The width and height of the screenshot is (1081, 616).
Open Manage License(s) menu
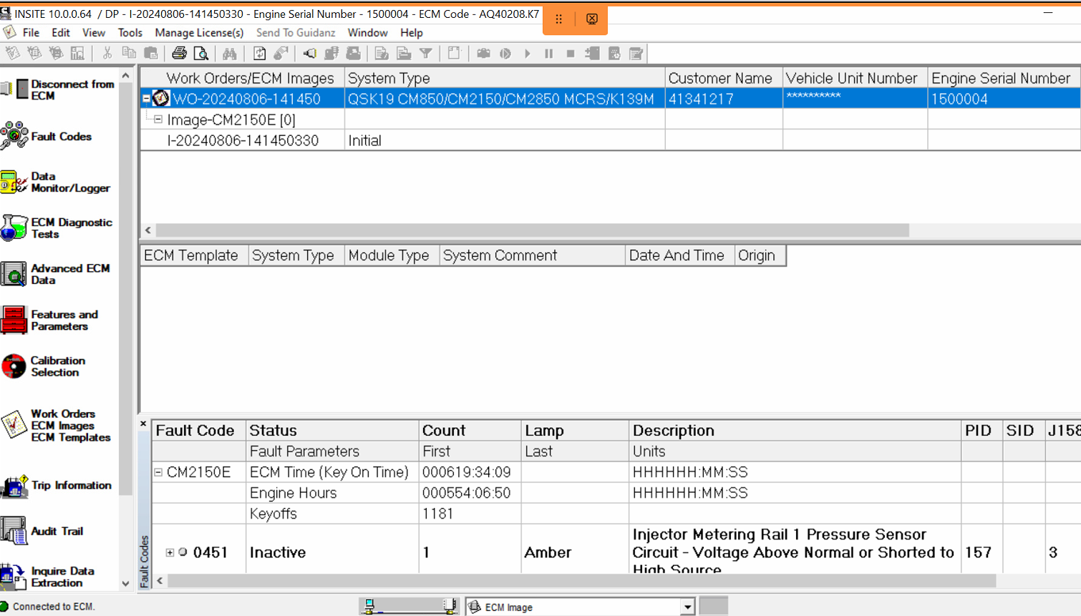tap(199, 32)
